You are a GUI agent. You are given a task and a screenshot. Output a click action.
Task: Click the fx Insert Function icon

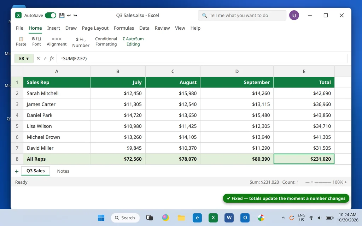coord(52,58)
